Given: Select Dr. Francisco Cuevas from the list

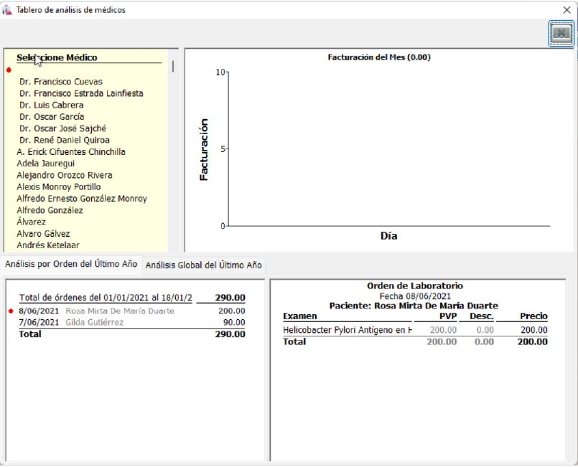Looking at the screenshot, I should click(x=61, y=82).
